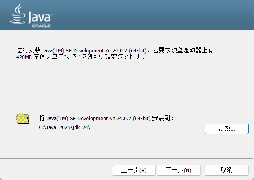
Task: Click the 安装到 label text
Action: (162, 118)
